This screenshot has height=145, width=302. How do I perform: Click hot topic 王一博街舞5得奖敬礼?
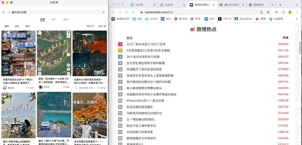click(x=140, y=120)
